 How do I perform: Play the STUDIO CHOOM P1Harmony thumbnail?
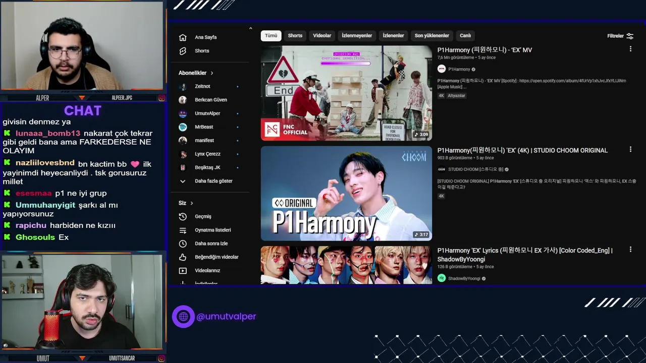[346, 193]
